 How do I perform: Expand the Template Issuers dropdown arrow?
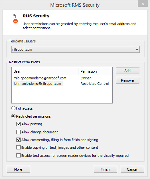click(x=137, y=49)
